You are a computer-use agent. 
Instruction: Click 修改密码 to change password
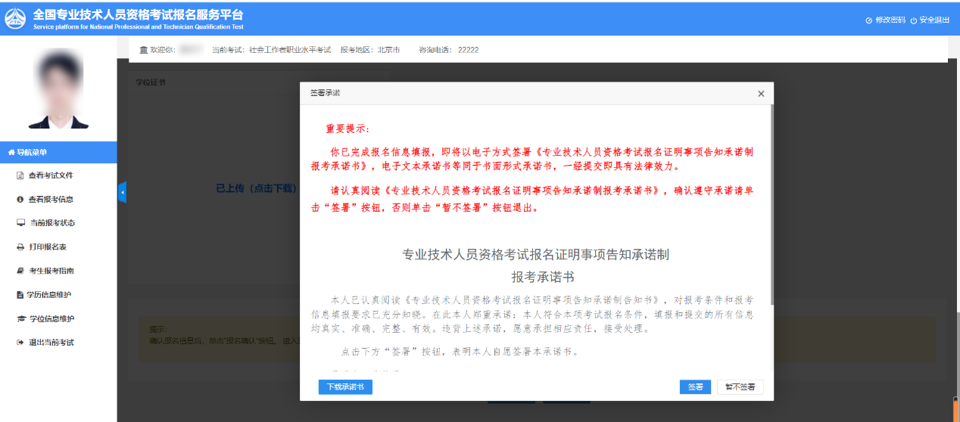tap(886, 20)
